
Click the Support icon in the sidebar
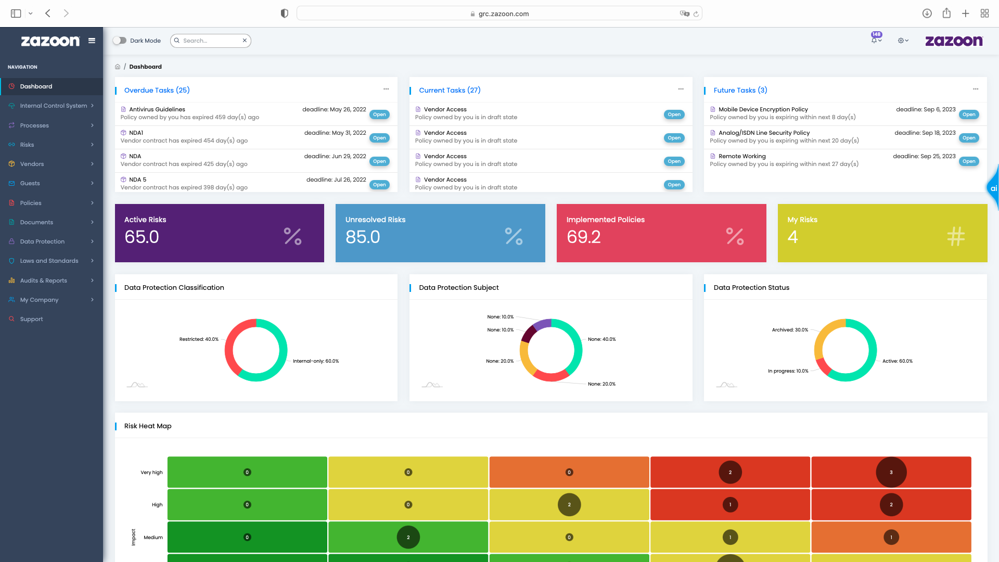tap(11, 319)
